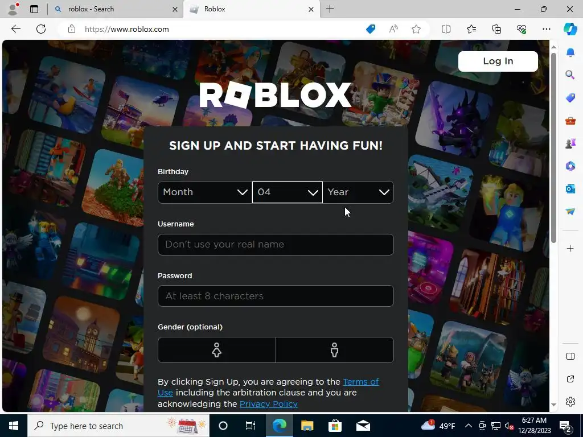Open Microsoft Store from taskbar
Viewport: 583px width, 437px height.
[335, 426]
